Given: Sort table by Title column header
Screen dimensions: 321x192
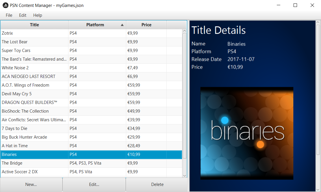Looking at the screenshot, I should (x=34, y=25).
